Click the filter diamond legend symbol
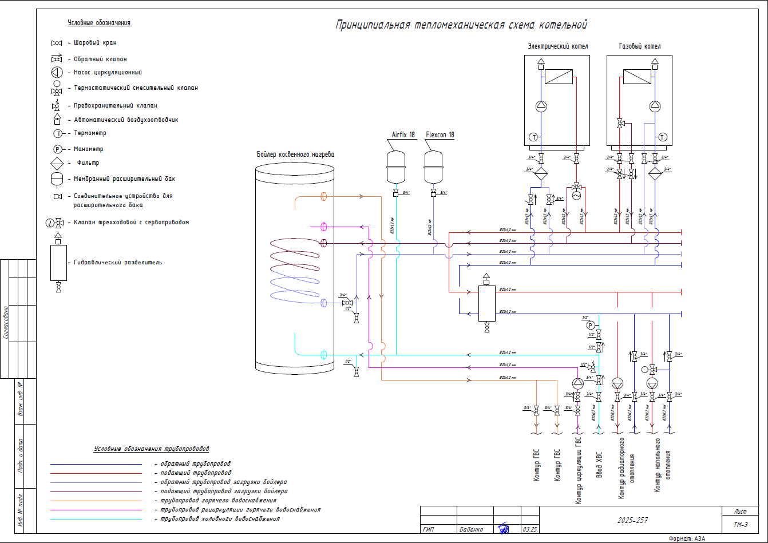Viewport: 768px width, 543px height. [57, 163]
